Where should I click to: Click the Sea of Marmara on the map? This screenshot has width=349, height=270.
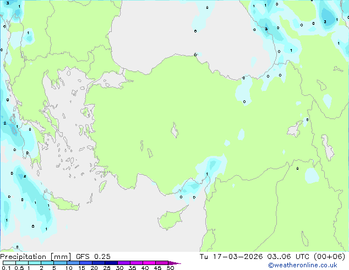coord(111,80)
